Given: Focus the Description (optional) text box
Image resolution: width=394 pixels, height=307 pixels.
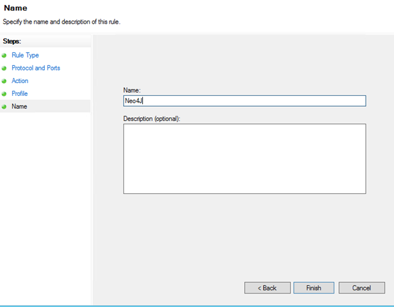Looking at the screenshot, I should [244, 158].
